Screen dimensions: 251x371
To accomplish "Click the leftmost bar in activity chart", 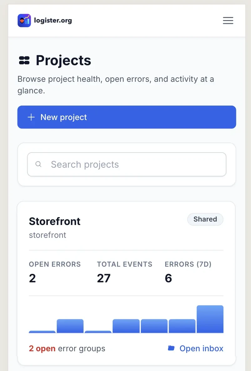I will click(x=42, y=332).
